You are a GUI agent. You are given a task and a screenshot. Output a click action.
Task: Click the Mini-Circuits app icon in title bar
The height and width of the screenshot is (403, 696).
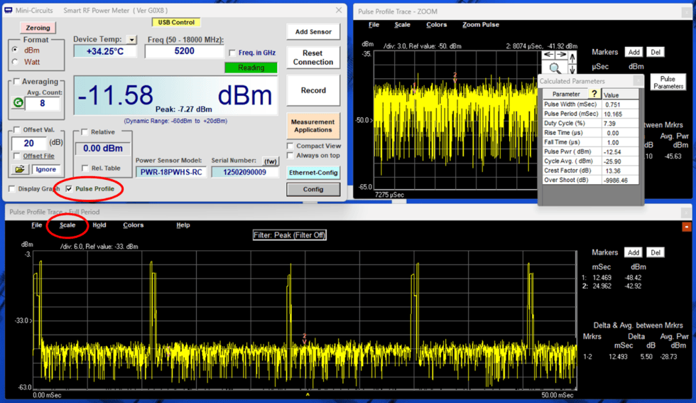[x=9, y=10]
